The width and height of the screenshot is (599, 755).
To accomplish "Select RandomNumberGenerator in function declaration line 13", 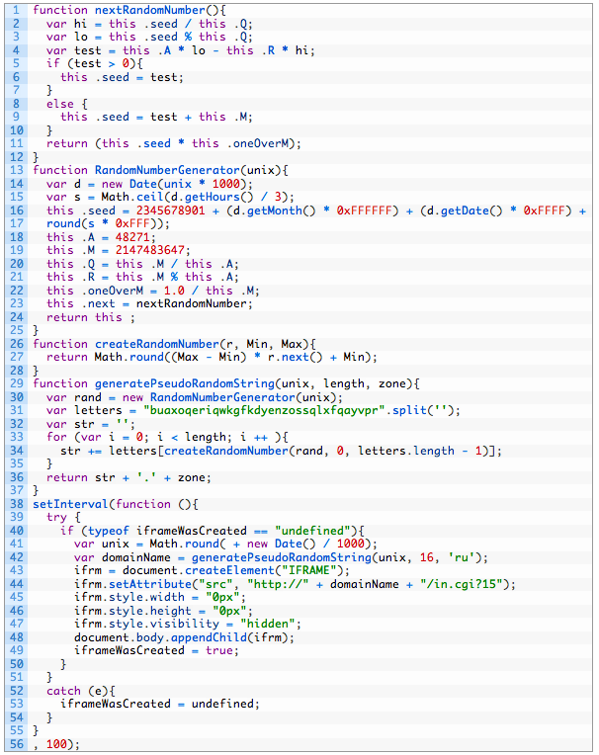I will pos(167,170).
